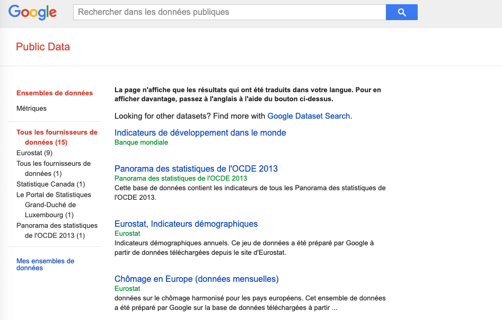Select Ensembles de données in the sidebar
Screen dimensions: 502x320
pos(55,93)
